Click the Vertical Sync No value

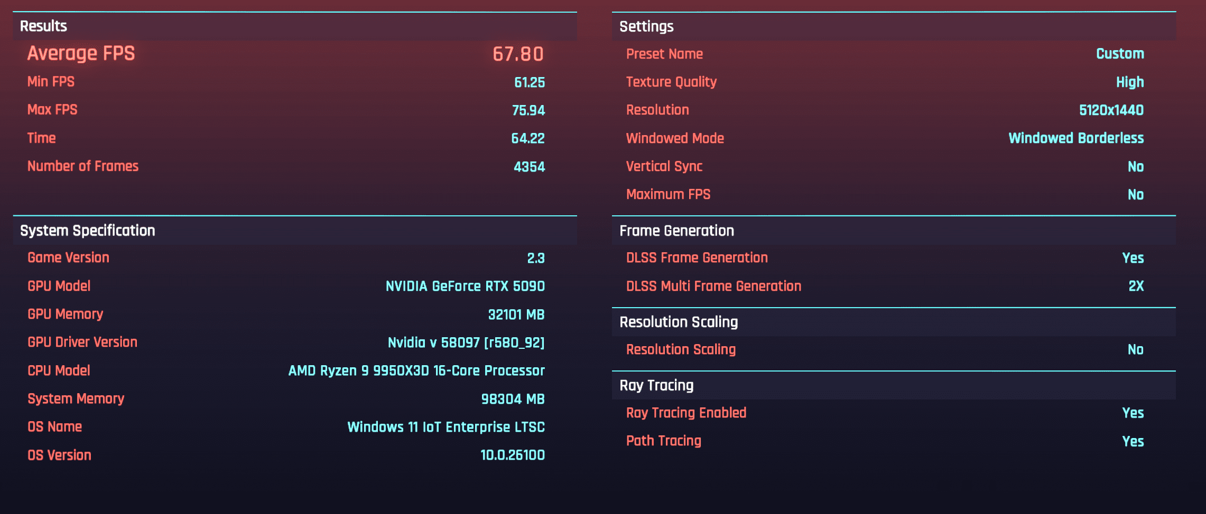click(1136, 167)
